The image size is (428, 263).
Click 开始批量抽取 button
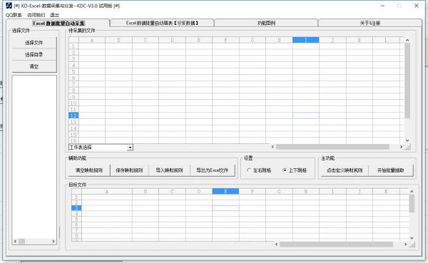point(391,170)
